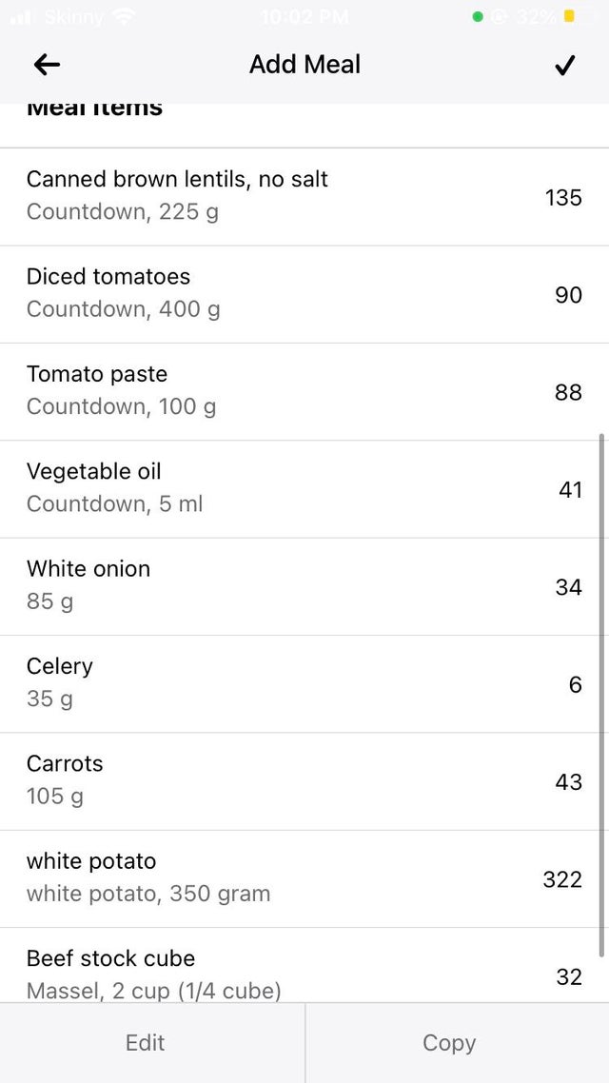Screen dimensions: 609x1083
Task: Tap the Add Meal title
Action: click(x=304, y=65)
